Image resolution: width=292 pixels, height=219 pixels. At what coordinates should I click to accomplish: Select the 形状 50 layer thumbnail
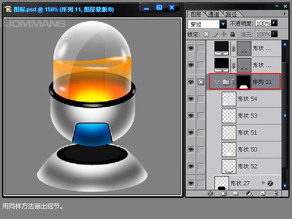pyautogui.click(x=229, y=150)
